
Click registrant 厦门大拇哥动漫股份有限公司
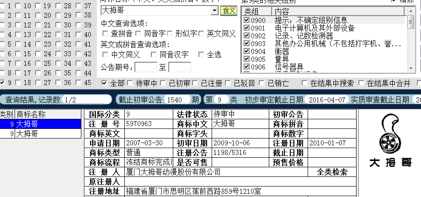[173, 172]
